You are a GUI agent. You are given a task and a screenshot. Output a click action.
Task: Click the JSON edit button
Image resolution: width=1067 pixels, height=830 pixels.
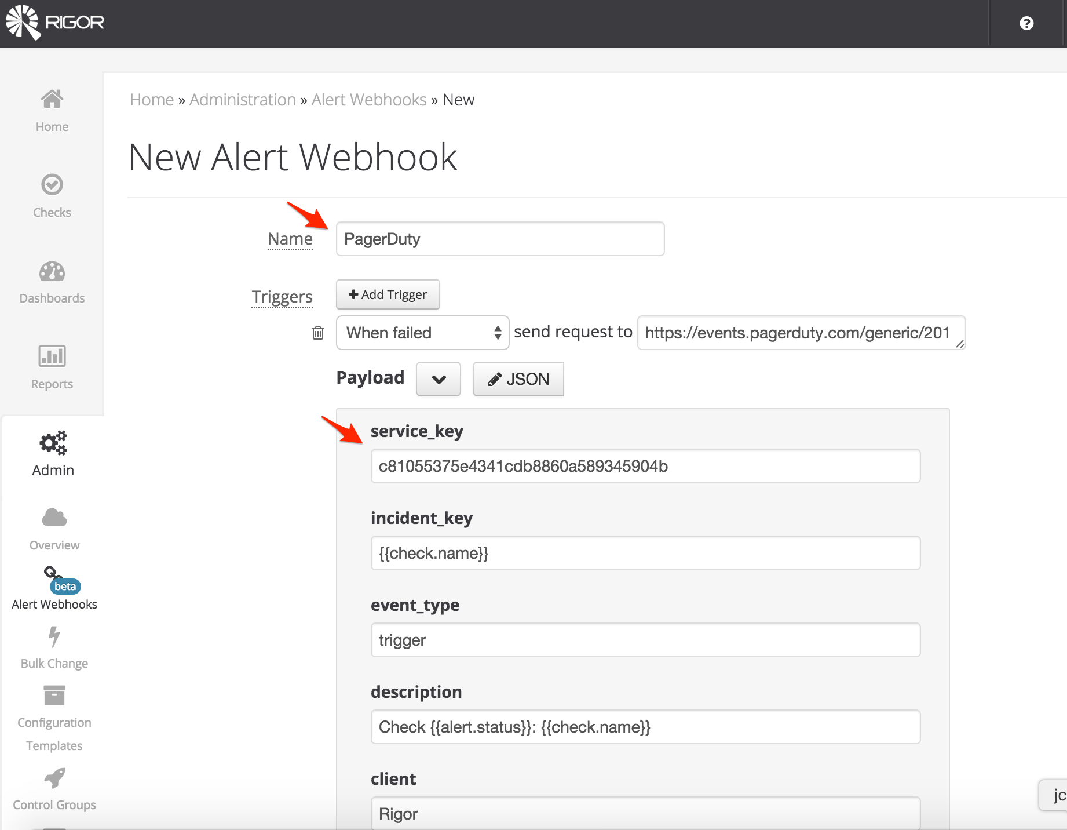pos(518,380)
